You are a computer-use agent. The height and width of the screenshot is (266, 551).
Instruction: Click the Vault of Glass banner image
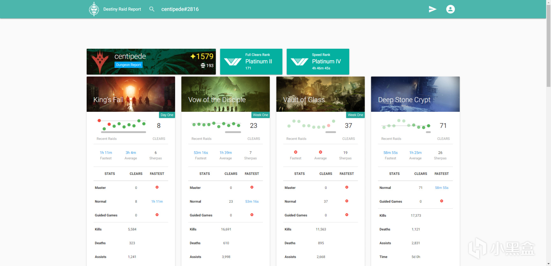(320, 94)
